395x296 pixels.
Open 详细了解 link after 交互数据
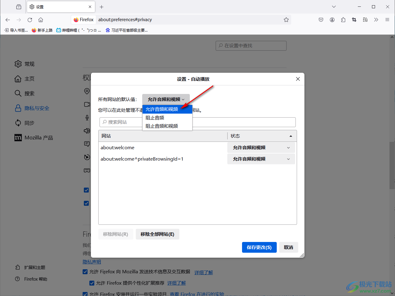(x=204, y=272)
